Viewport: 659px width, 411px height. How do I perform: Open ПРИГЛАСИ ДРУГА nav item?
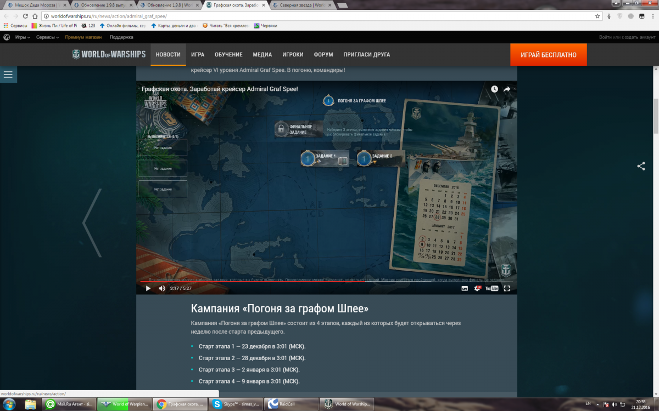(367, 55)
